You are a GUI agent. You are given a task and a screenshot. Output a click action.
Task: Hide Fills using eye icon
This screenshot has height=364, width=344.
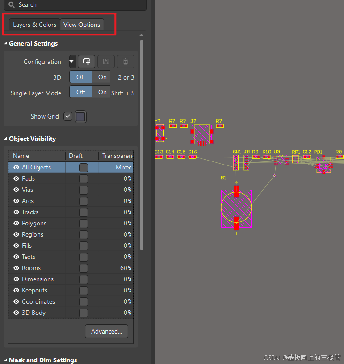coord(16,245)
